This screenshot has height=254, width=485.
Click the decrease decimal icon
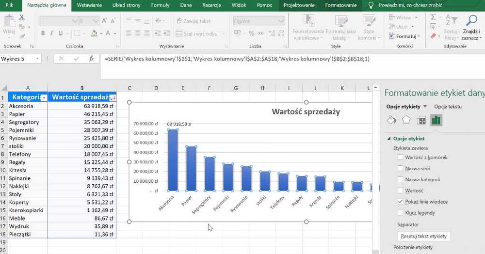[x=281, y=33]
